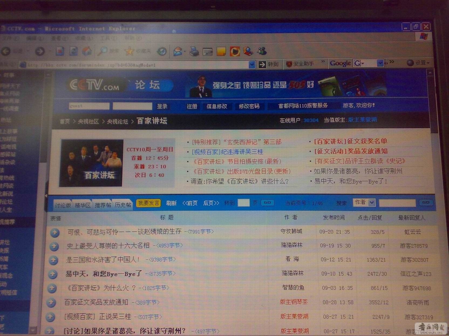Click the CCTV.com logo
The image size is (449, 336).
pos(95,85)
